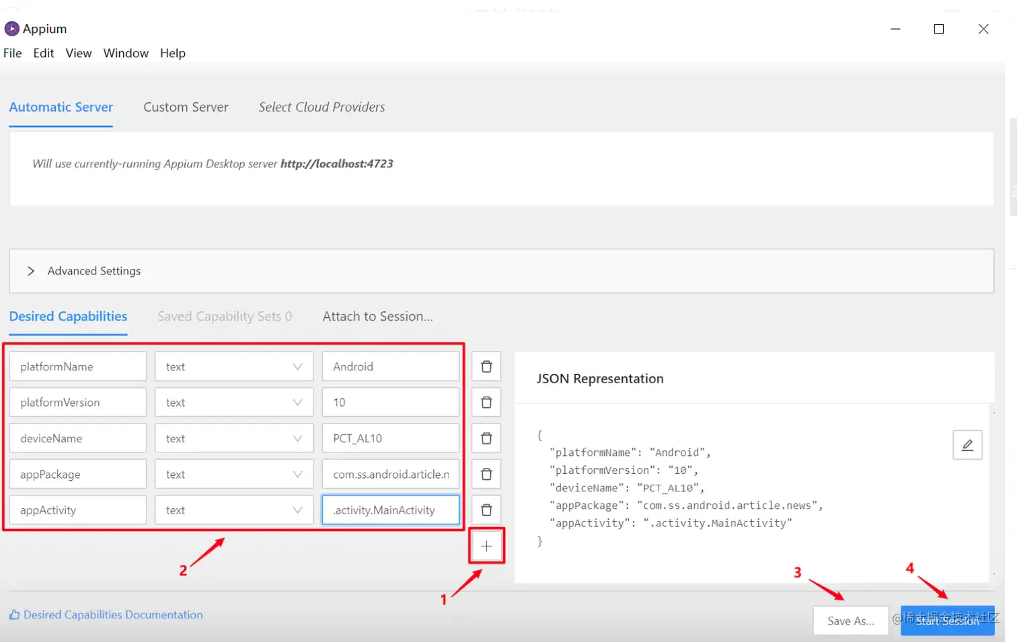Image resolution: width=1017 pixels, height=642 pixels.
Task: Open type dropdown for platformVersion
Action: point(234,402)
